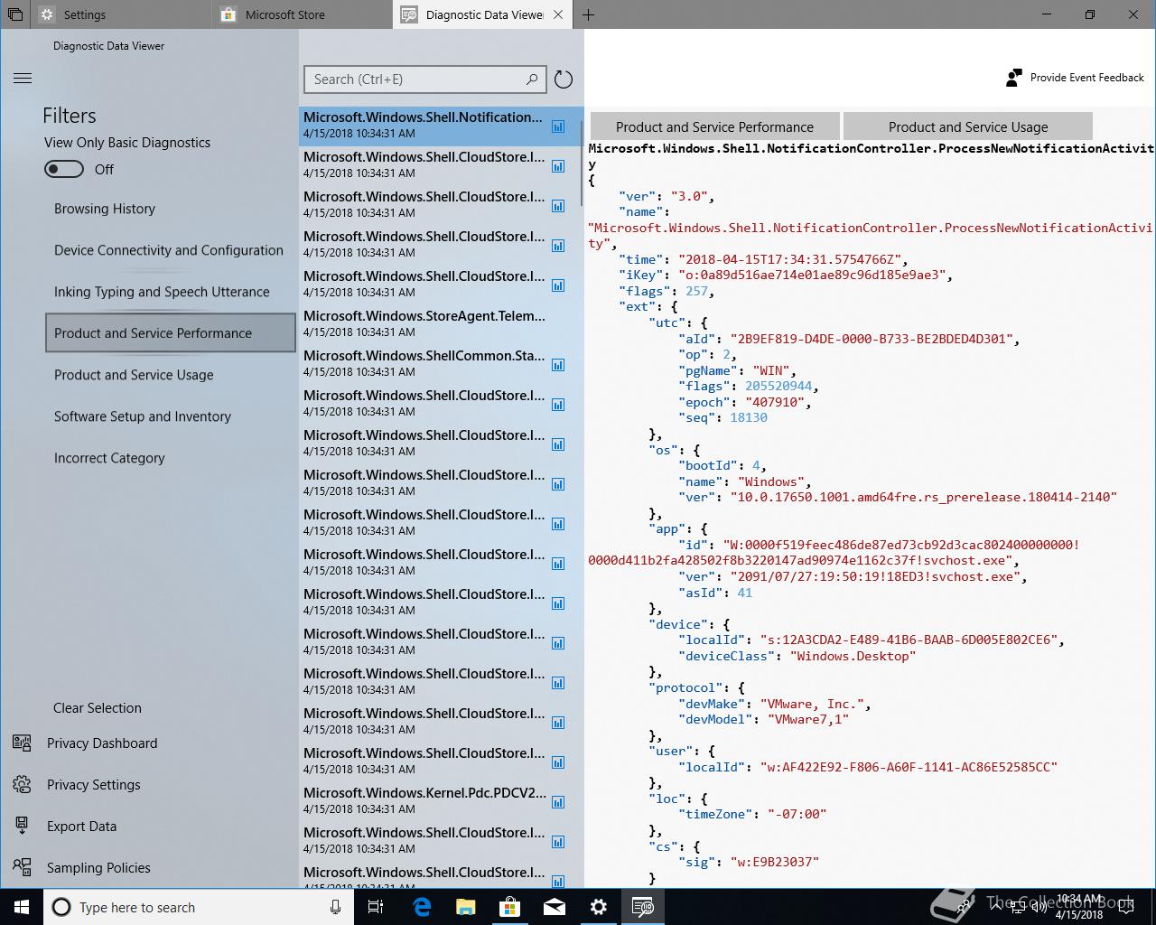Open the hamburger navigation menu
Screen dimensions: 1156x925
(x=23, y=79)
